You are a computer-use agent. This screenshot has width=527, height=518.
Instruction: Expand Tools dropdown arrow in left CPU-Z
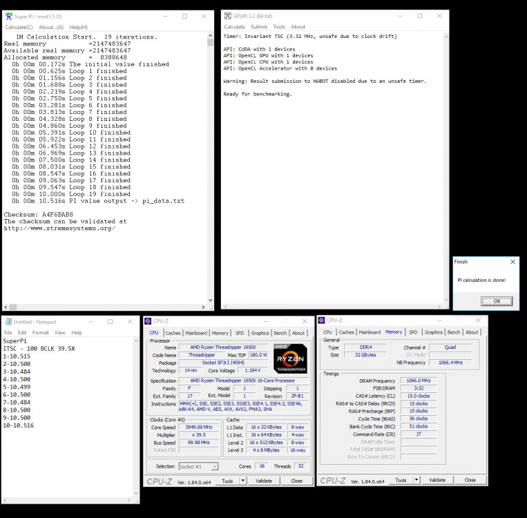[243, 481]
